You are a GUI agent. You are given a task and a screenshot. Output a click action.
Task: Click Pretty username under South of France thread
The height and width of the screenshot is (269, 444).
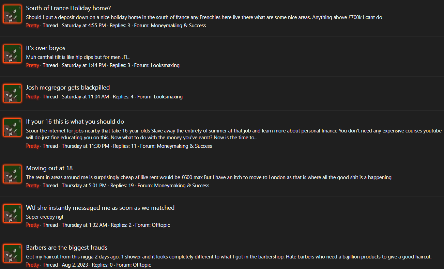tap(33, 26)
